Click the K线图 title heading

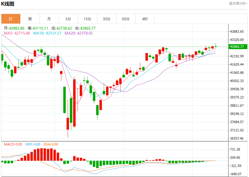pos(8,4)
